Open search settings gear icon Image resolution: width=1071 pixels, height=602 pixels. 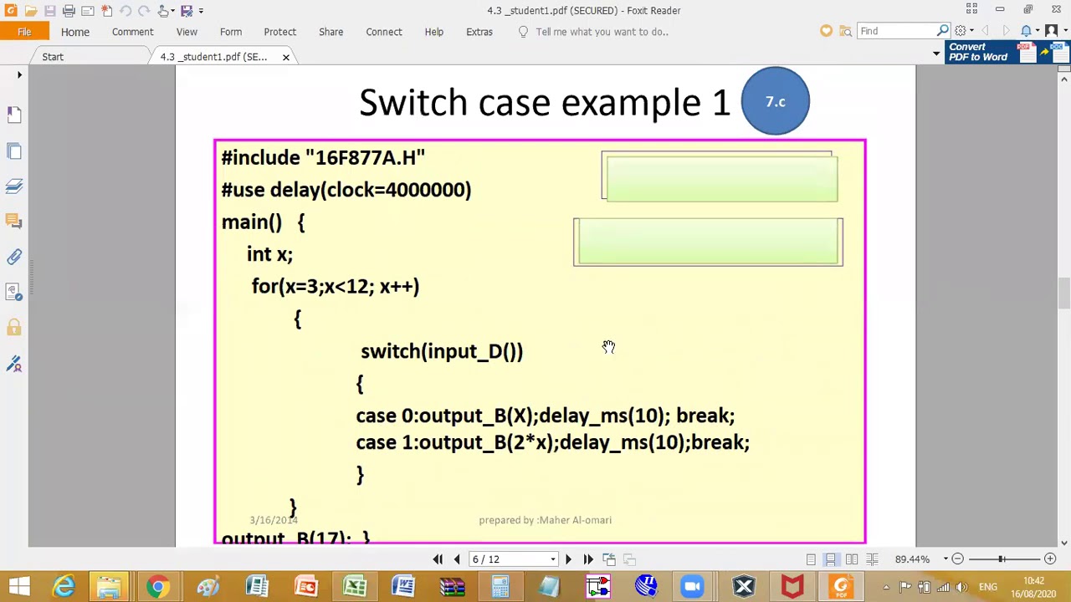tap(961, 31)
